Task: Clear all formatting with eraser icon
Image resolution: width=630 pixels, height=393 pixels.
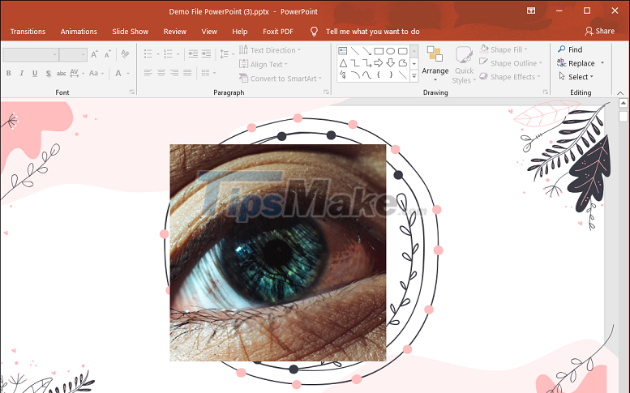Action: click(x=126, y=53)
